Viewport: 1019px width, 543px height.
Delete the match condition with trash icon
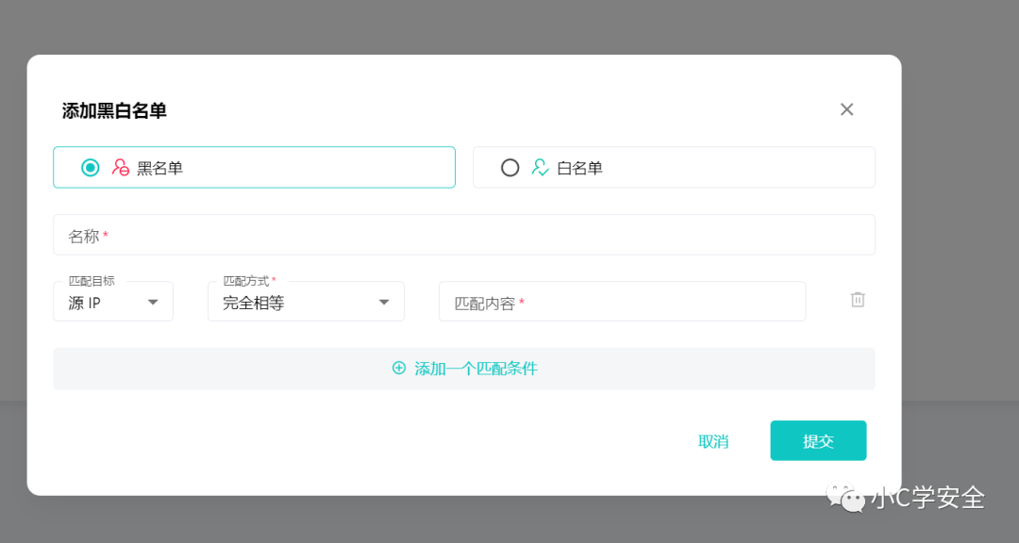[858, 300]
